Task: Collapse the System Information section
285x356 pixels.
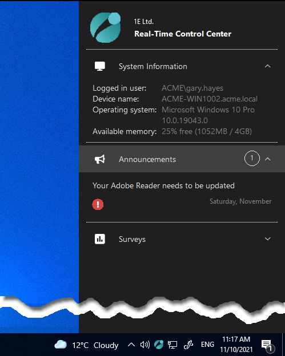Action: (268, 66)
